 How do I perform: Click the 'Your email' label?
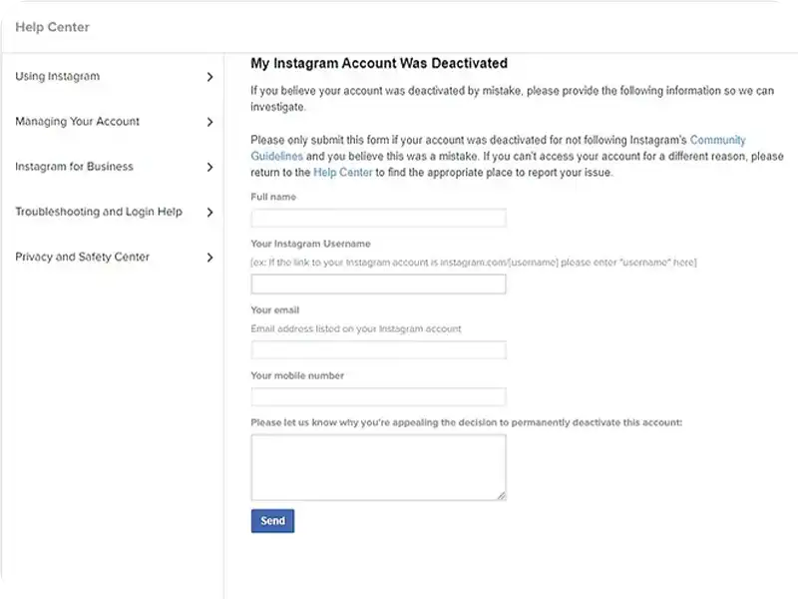coord(275,309)
